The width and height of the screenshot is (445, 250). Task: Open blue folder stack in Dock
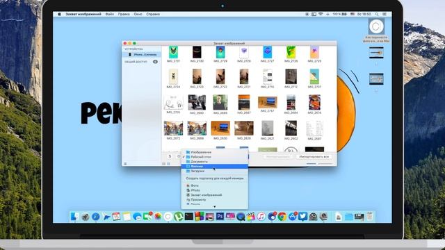[349, 217]
